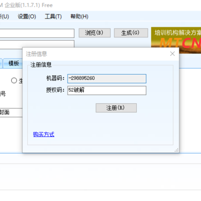The width and height of the screenshot is (201, 201).
Task: Click the 授权码 input field
Action: (x=107, y=90)
